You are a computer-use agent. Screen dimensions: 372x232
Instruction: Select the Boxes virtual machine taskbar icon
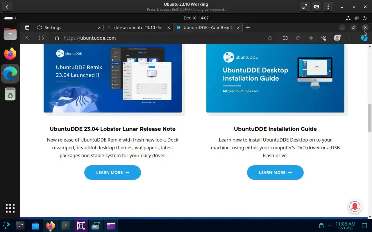(81, 226)
